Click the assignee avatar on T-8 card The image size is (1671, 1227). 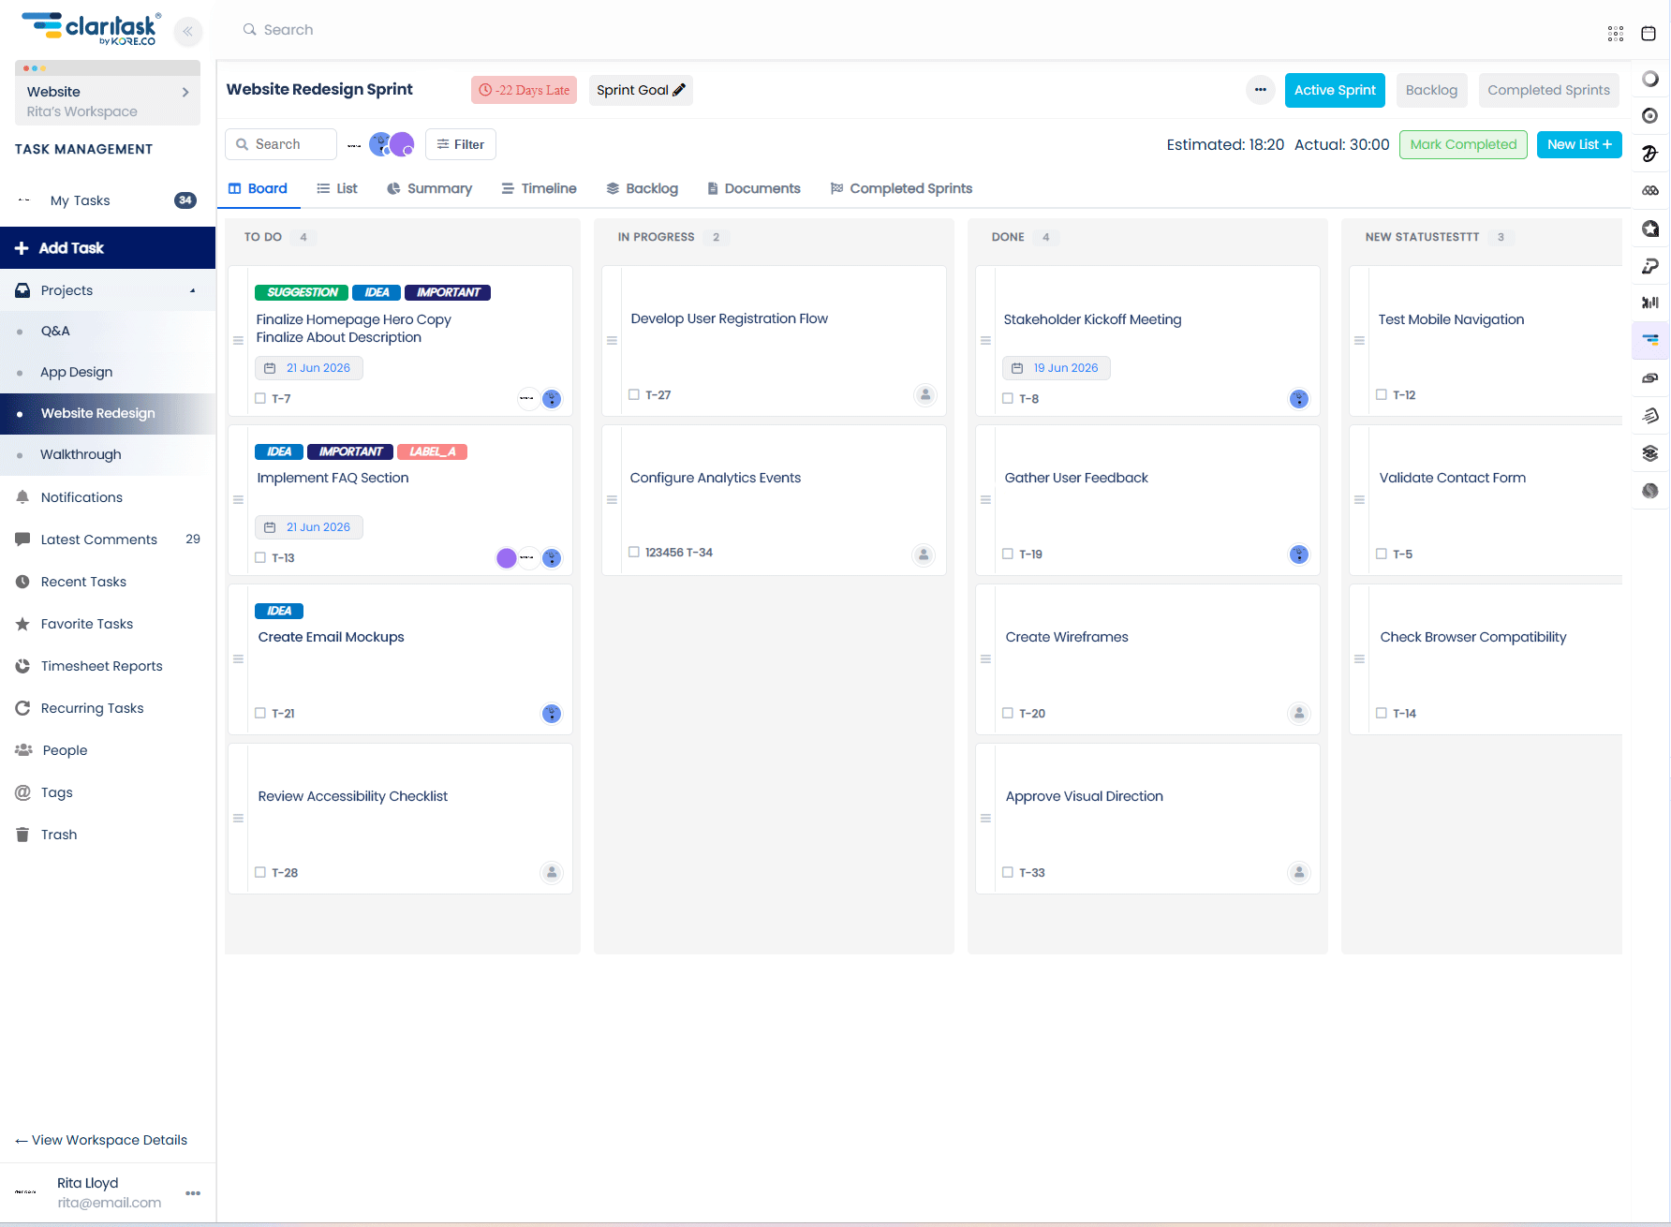tap(1299, 399)
